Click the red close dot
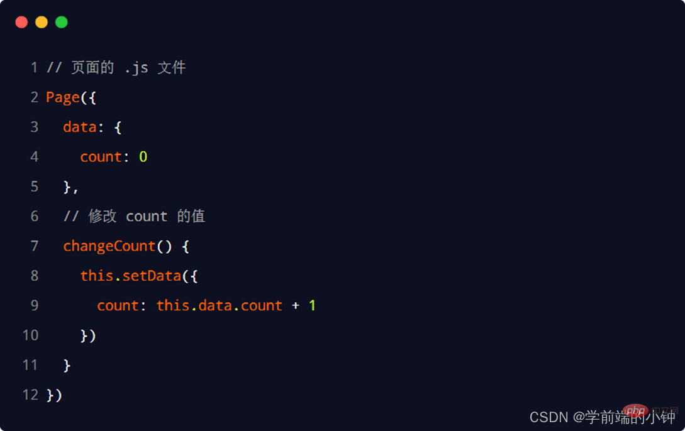This screenshot has width=685, height=431. point(21,23)
